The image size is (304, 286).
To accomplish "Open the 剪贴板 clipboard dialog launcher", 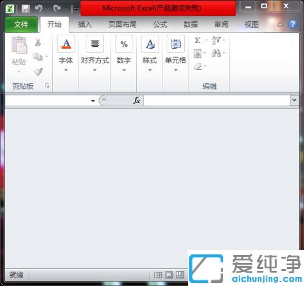I will tap(47, 86).
